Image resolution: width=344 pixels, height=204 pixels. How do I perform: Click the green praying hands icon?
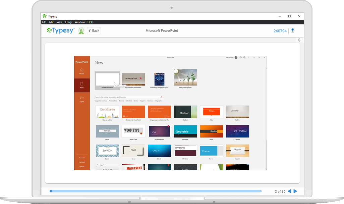pos(81,31)
